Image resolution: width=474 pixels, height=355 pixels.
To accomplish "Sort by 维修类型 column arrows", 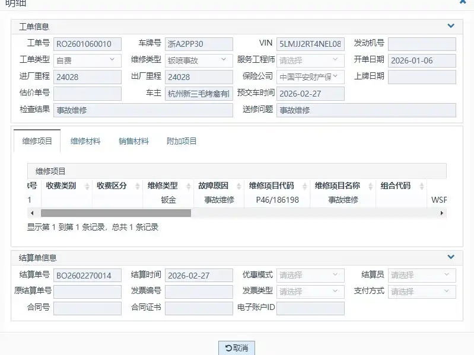I will (188, 186).
